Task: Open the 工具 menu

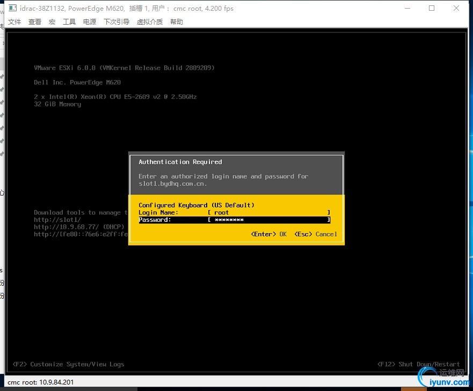Action: [x=69, y=21]
